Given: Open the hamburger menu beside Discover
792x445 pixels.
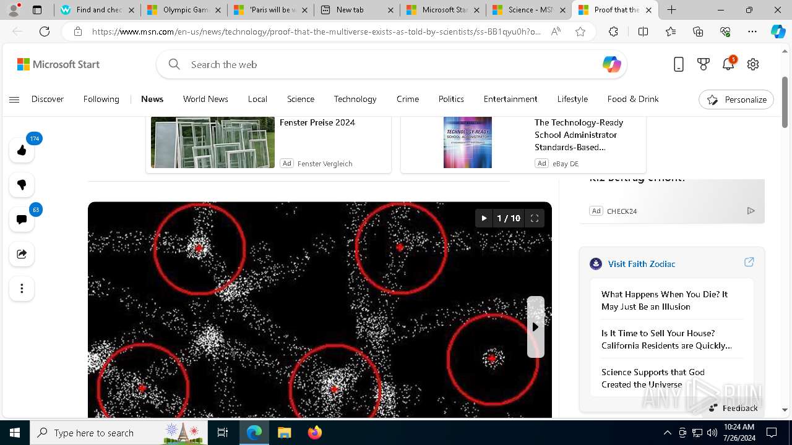Looking at the screenshot, I should 14,100.
